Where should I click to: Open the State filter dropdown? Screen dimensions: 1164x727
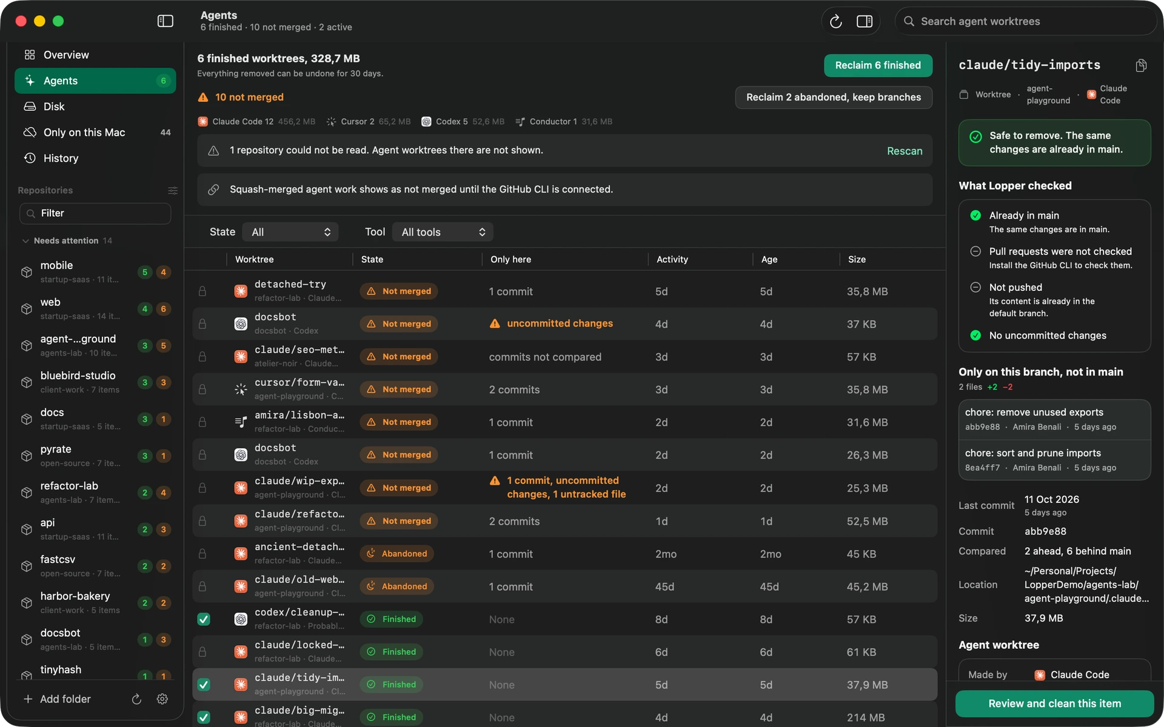(290, 232)
